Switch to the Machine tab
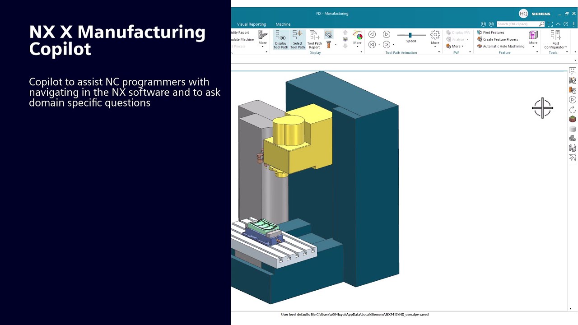578x325 pixels. click(283, 24)
